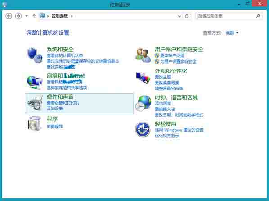
Task: Open 时钟、语言和区域 heading
Action: pyautogui.click(x=176, y=97)
